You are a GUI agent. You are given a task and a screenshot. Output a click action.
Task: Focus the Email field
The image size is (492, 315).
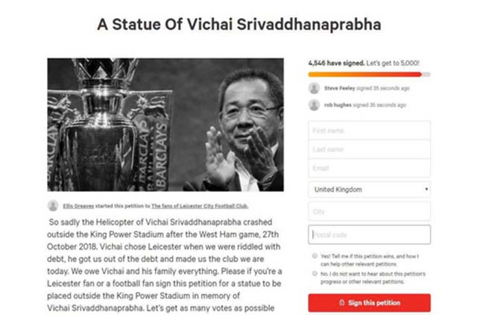coord(369,168)
